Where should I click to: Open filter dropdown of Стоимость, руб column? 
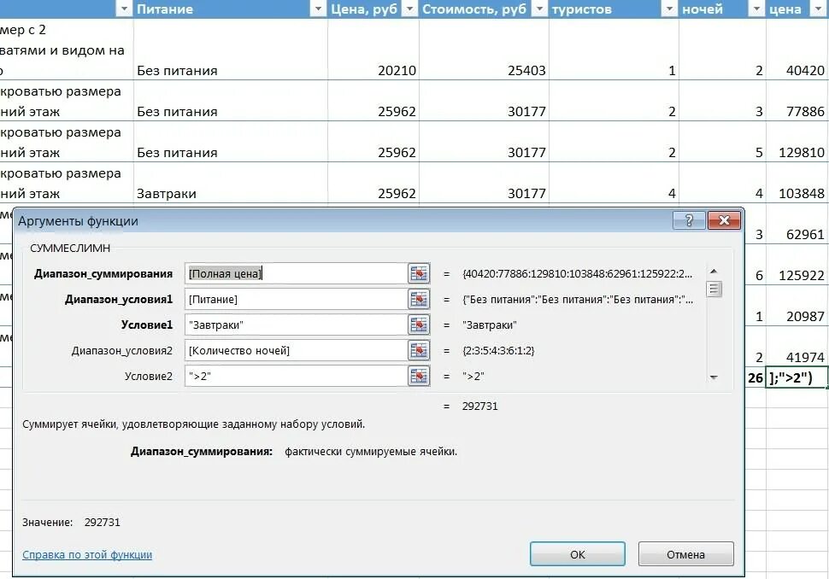(x=539, y=9)
